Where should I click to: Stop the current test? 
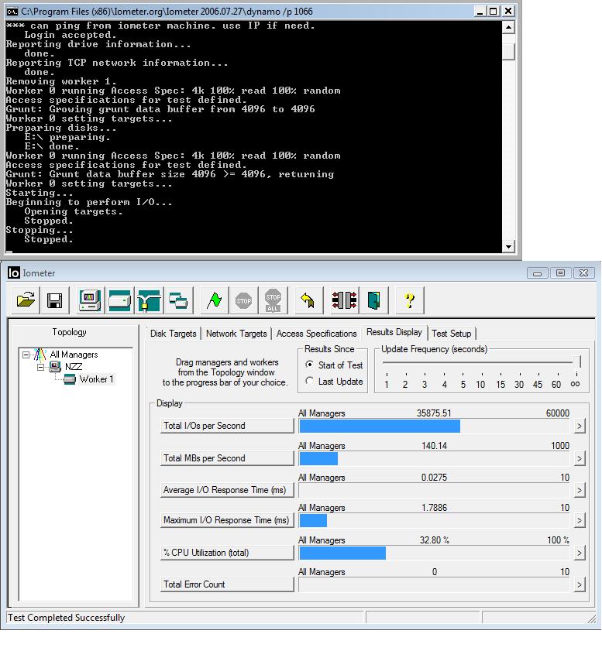[243, 300]
